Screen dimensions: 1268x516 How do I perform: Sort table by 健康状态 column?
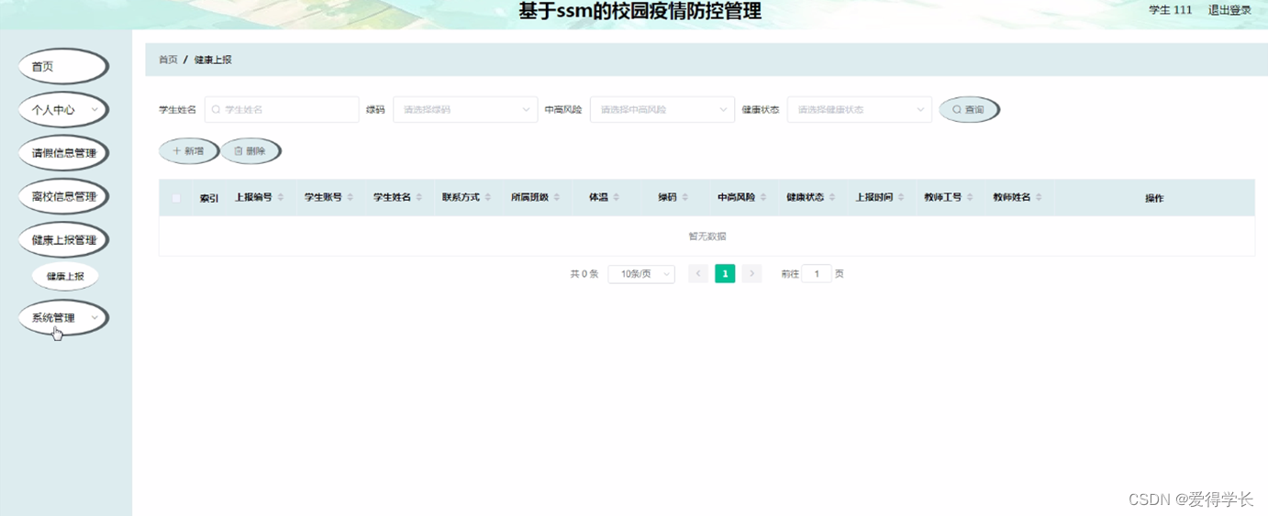point(832,197)
